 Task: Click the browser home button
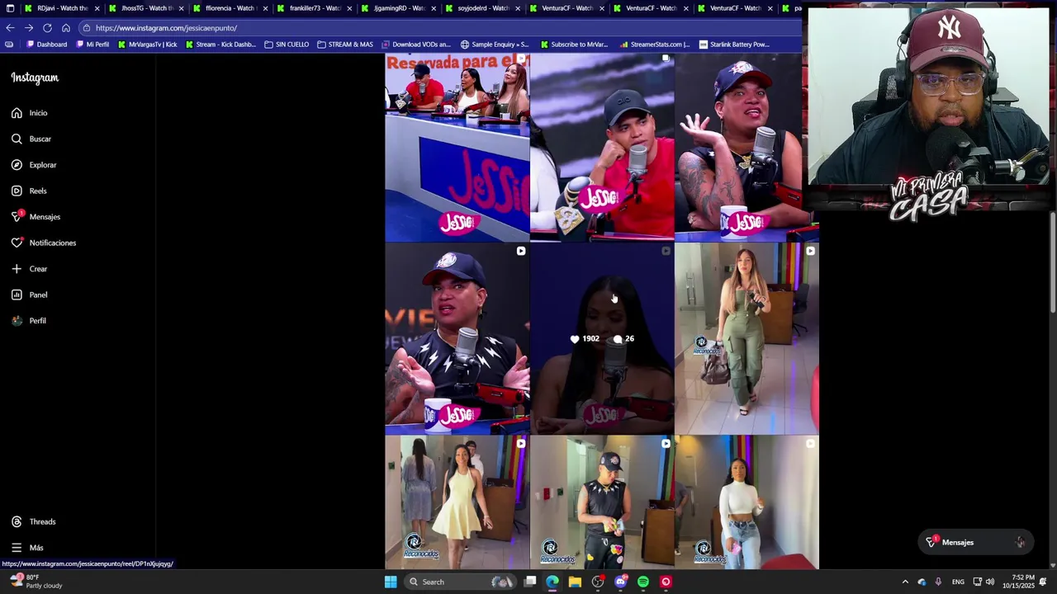(x=66, y=28)
